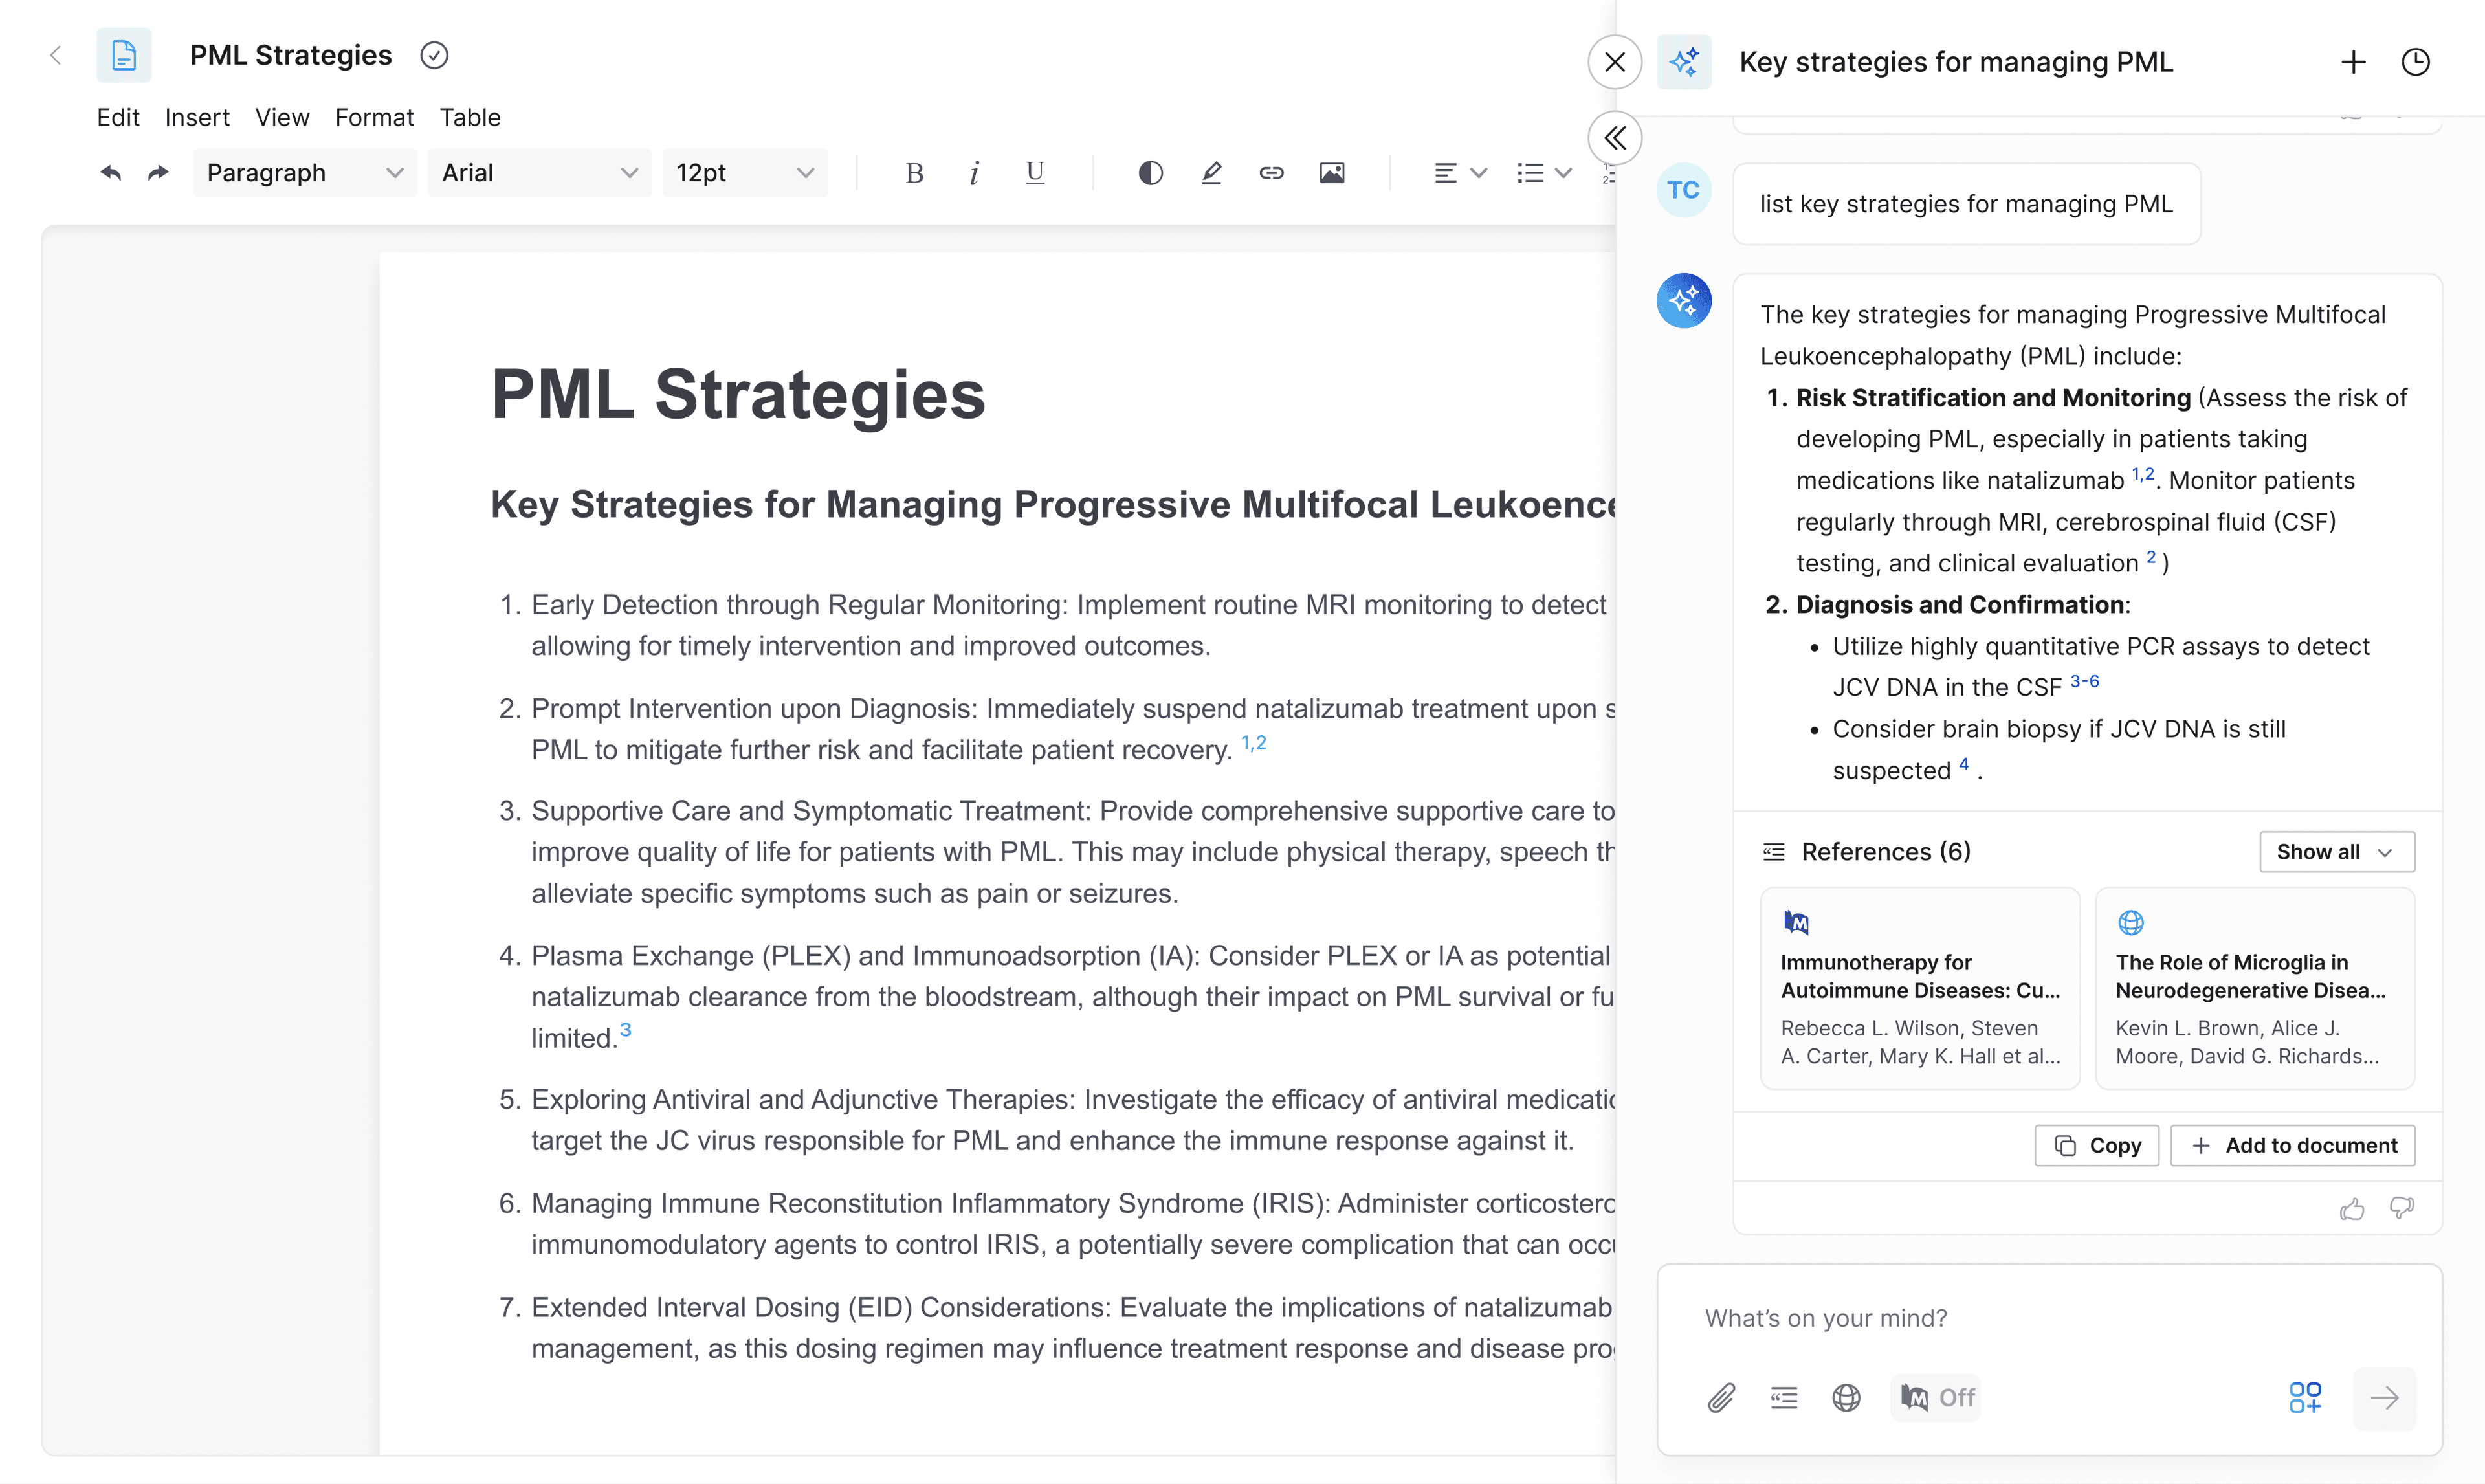Open the apps grid plus icon
This screenshot has height=1484, width=2485.
coord(2305,1397)
